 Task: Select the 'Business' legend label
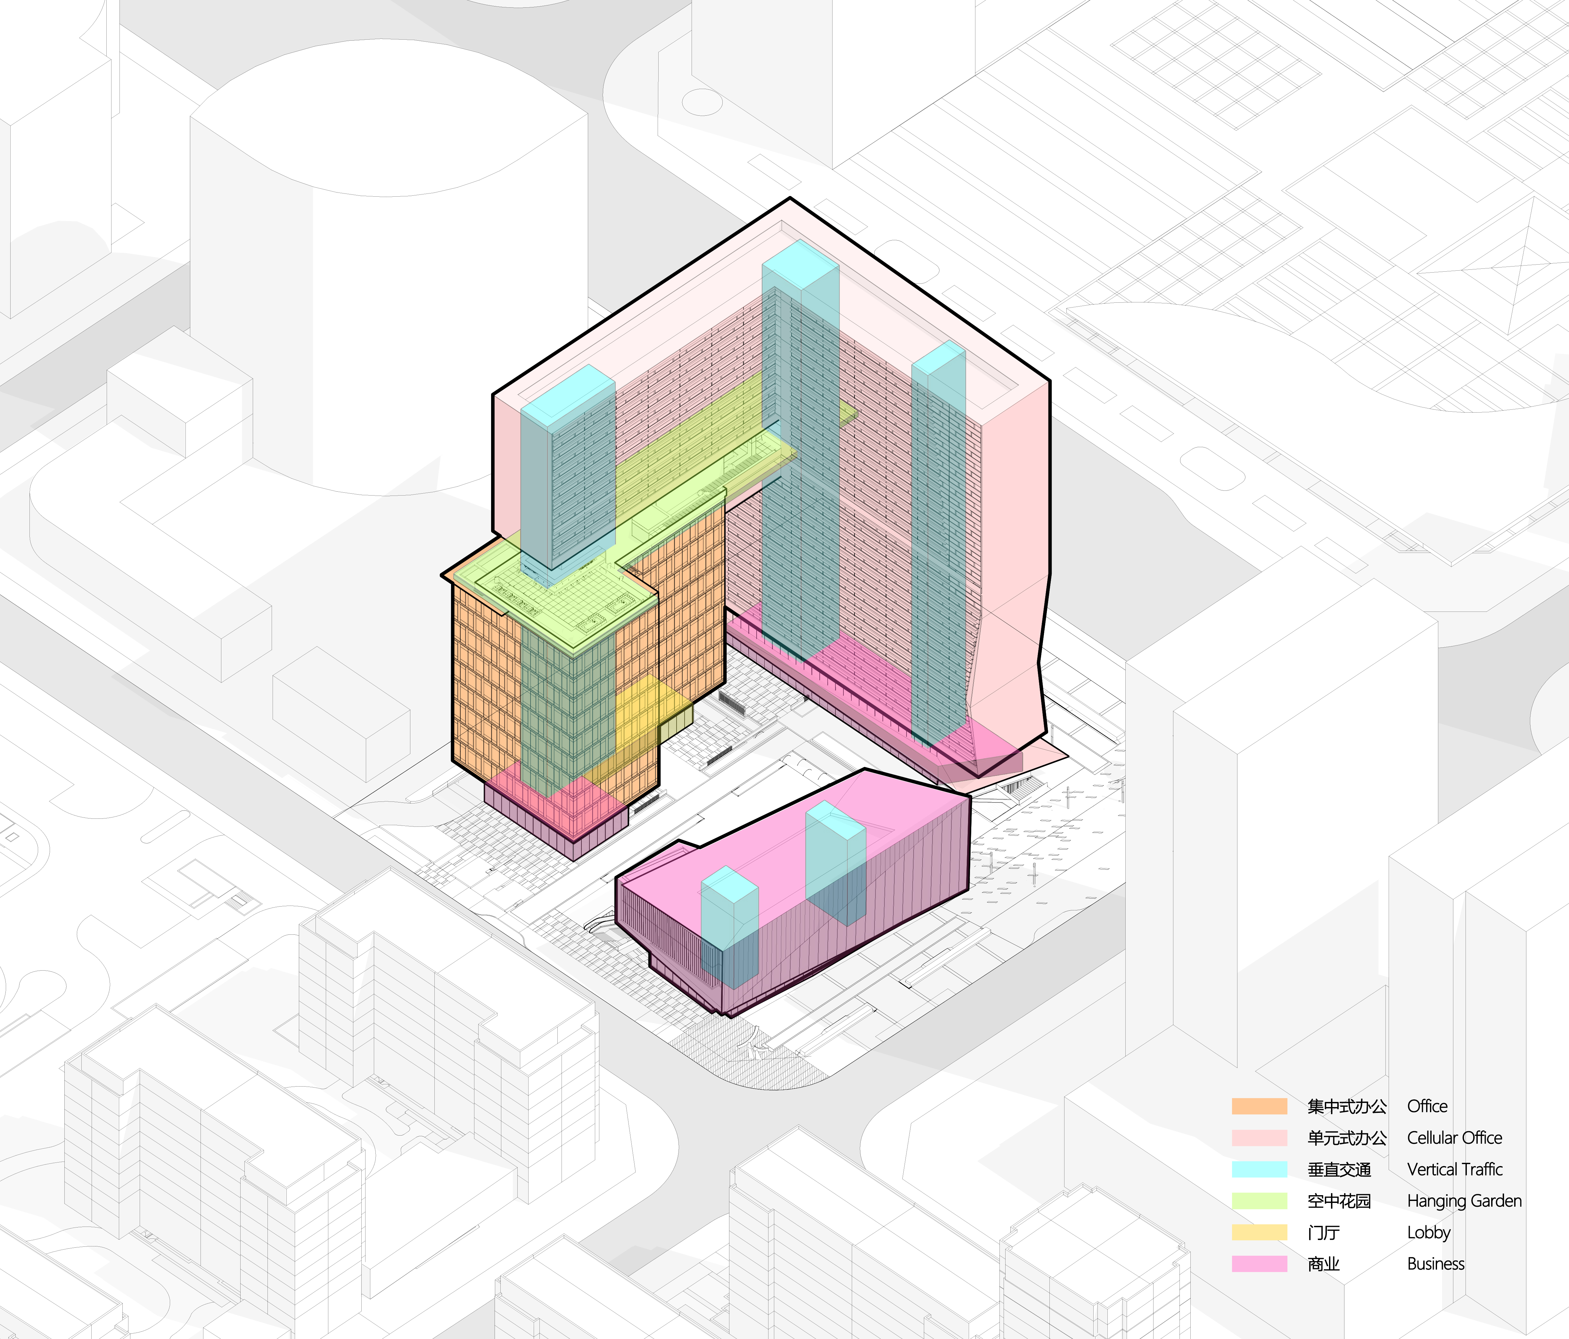[1436, 1263]
